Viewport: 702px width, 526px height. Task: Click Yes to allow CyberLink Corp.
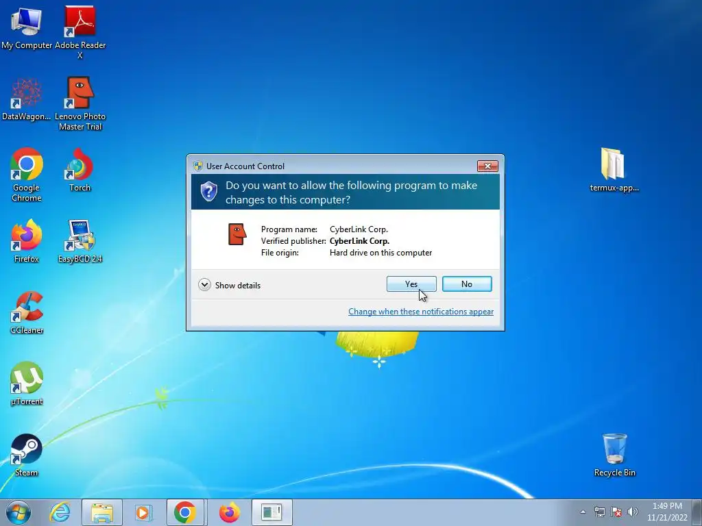[x=411, y=284]
